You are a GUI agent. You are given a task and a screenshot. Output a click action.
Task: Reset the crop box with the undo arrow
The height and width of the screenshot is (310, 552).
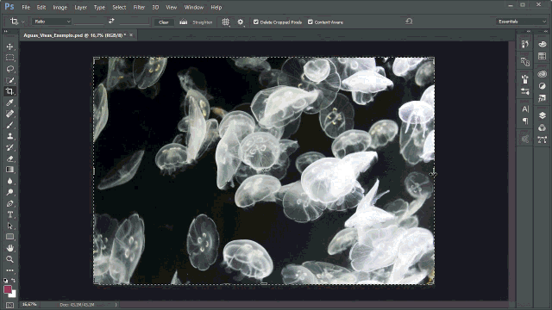pos(409,22)
